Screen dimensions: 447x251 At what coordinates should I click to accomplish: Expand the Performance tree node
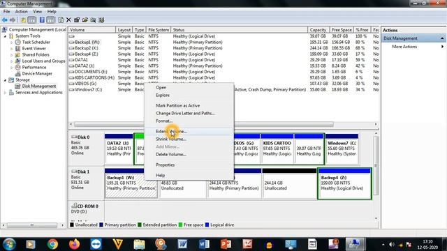pyautogui.click(x=12, y=68)
